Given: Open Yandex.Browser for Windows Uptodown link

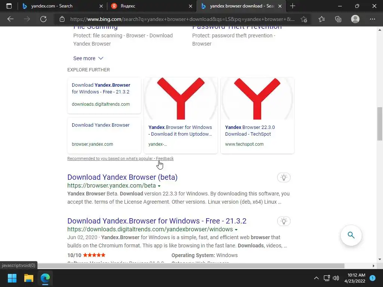Looking at the screenshot, I should (180, 130).
